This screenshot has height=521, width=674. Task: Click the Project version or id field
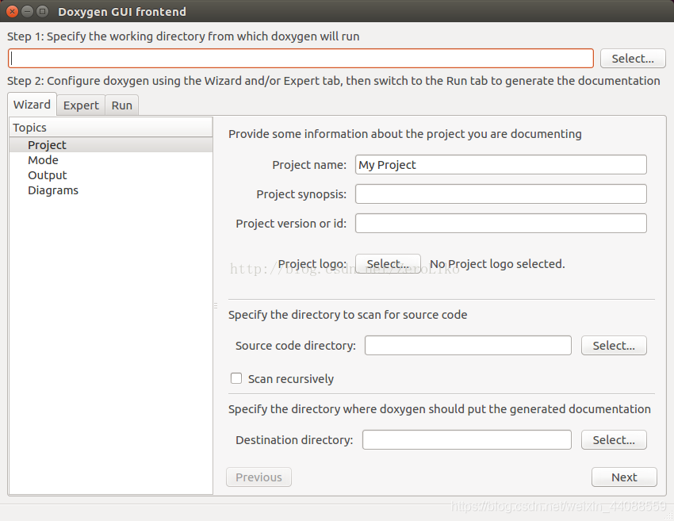click(500, 223)
